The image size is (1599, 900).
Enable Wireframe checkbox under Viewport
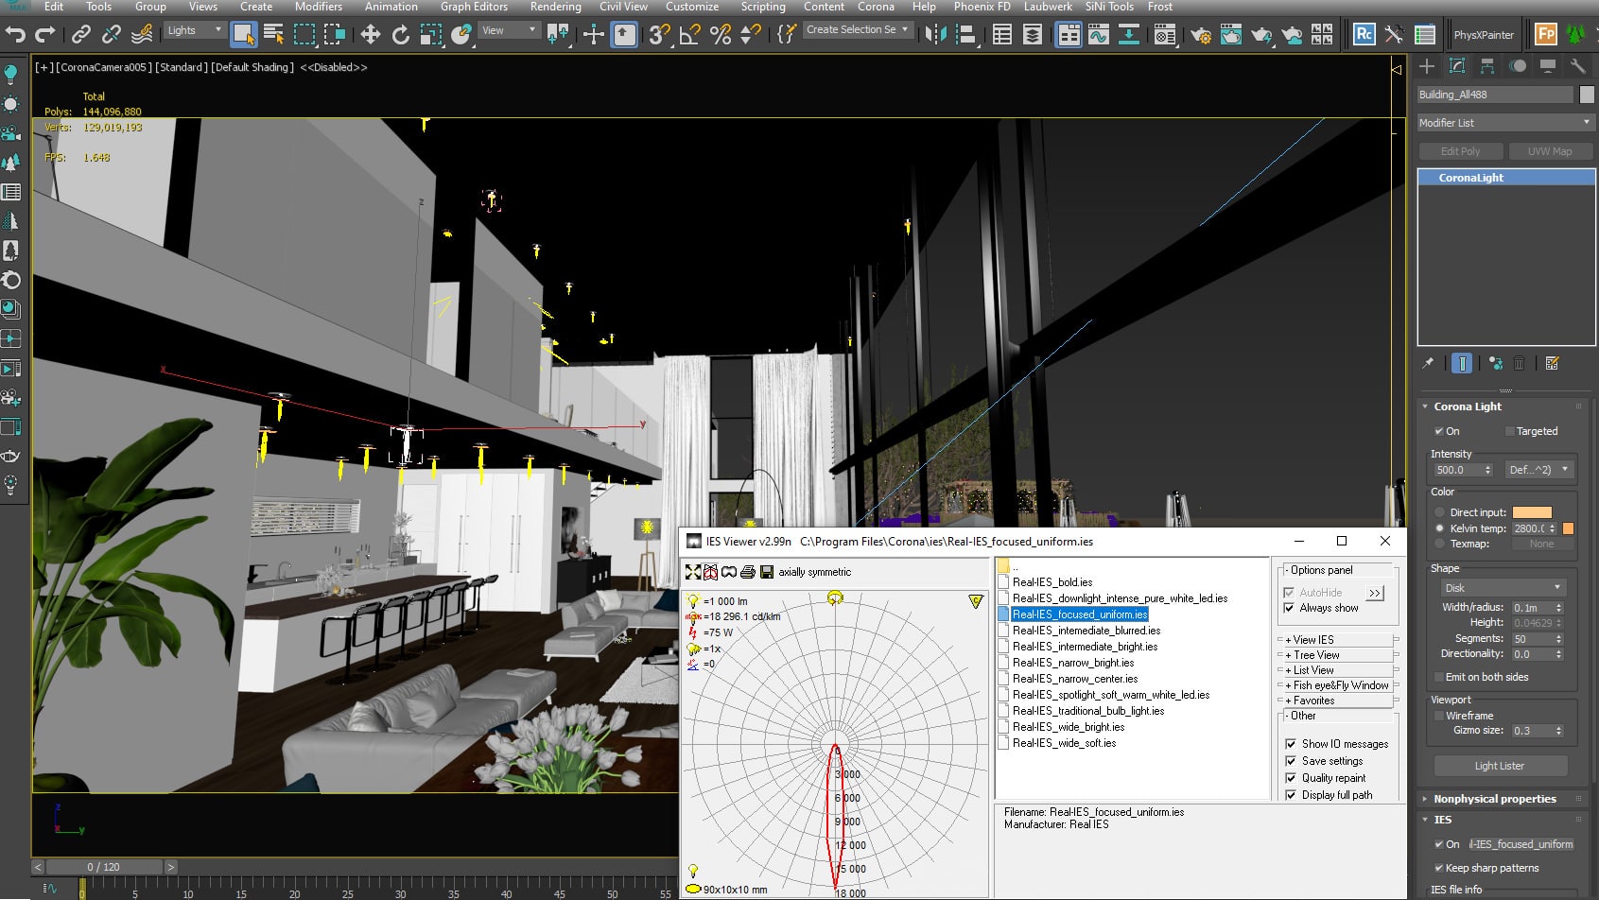(x=1439, y=716)
